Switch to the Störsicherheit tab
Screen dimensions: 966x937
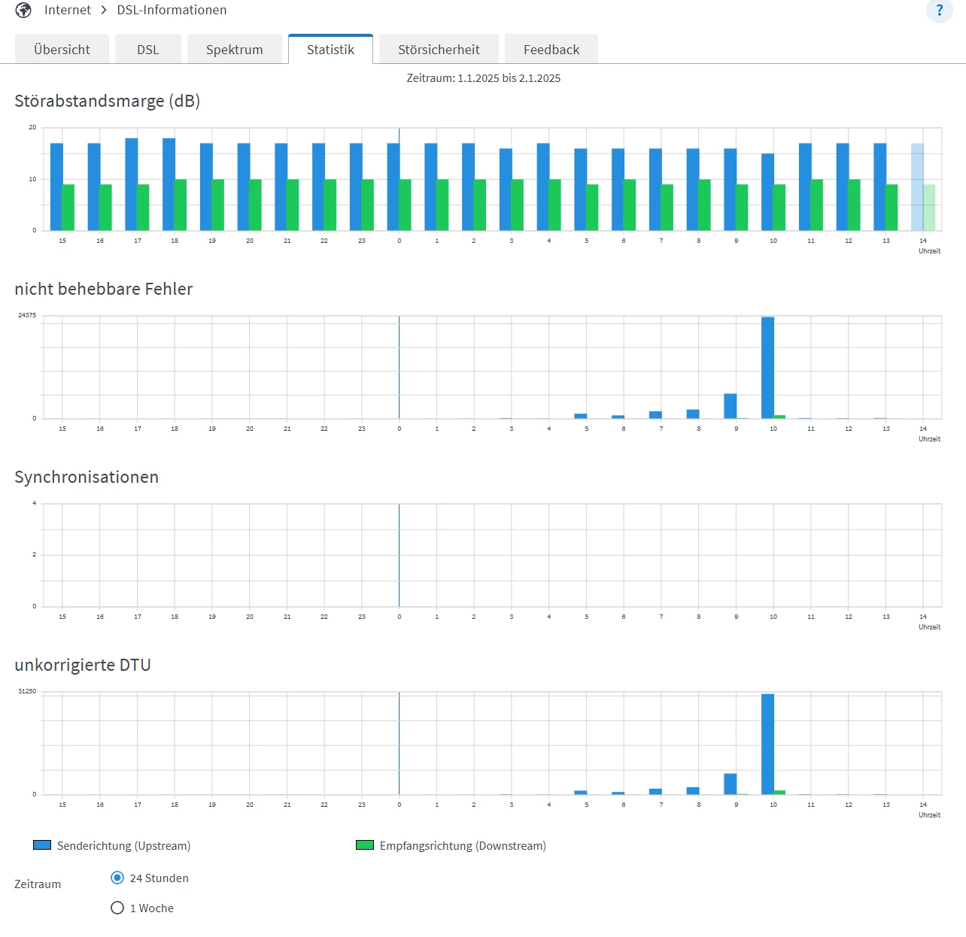coord(439,50)
